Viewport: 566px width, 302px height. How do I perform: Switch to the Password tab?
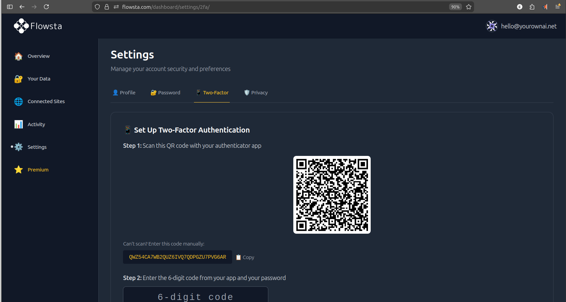coord(166,93)
